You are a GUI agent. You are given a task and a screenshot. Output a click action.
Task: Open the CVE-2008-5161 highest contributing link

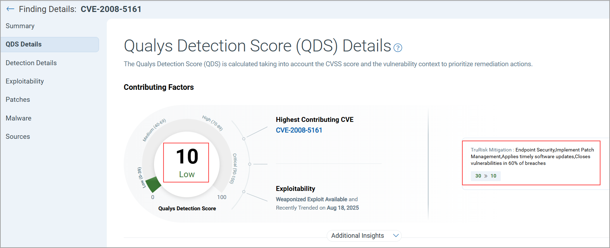pos(299,130)
